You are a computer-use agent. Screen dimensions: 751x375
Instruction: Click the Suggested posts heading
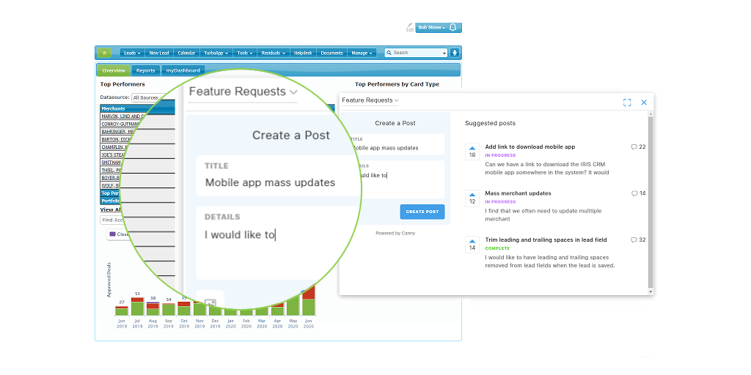pos(490,123)
